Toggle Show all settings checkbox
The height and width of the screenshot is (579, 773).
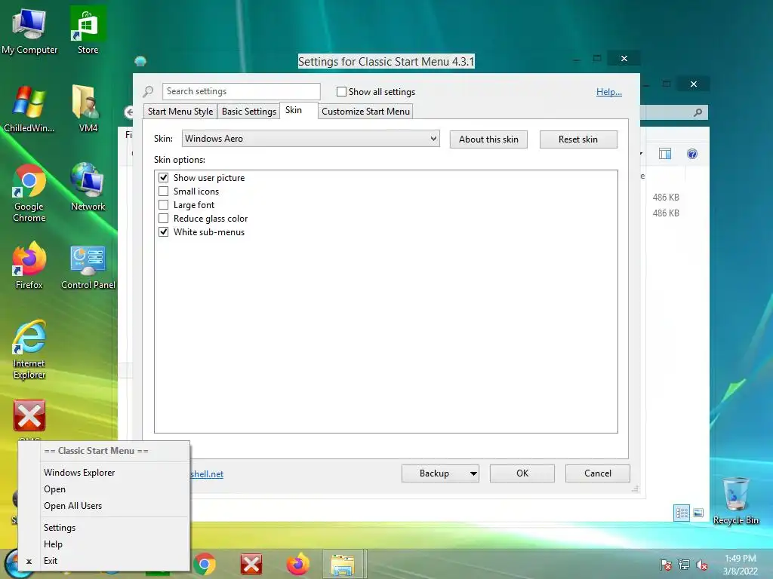coord(341,91)
